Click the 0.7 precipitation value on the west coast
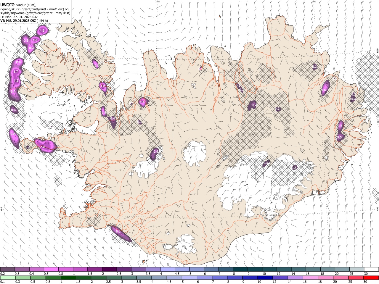Viewport: 379px width, 284px height. pyautogui.click(x=13, y=91)
